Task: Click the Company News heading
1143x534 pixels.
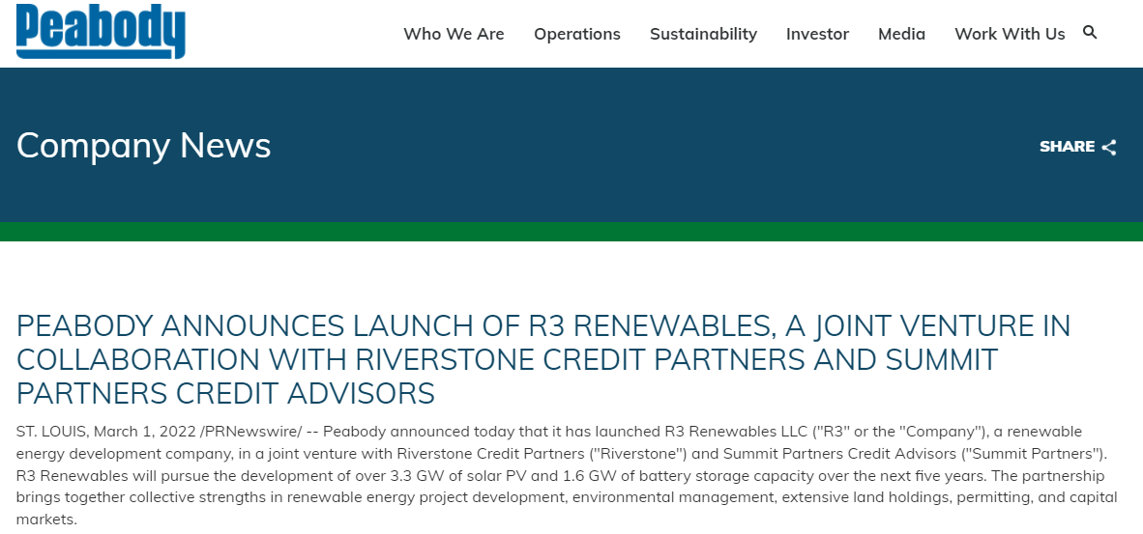Action: point(144,145)
